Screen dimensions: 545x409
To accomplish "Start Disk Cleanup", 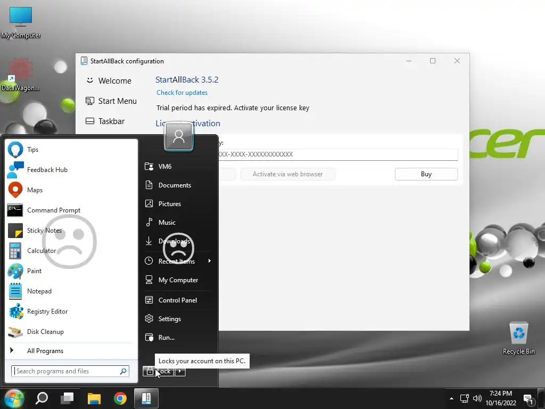I will point(71,331).
